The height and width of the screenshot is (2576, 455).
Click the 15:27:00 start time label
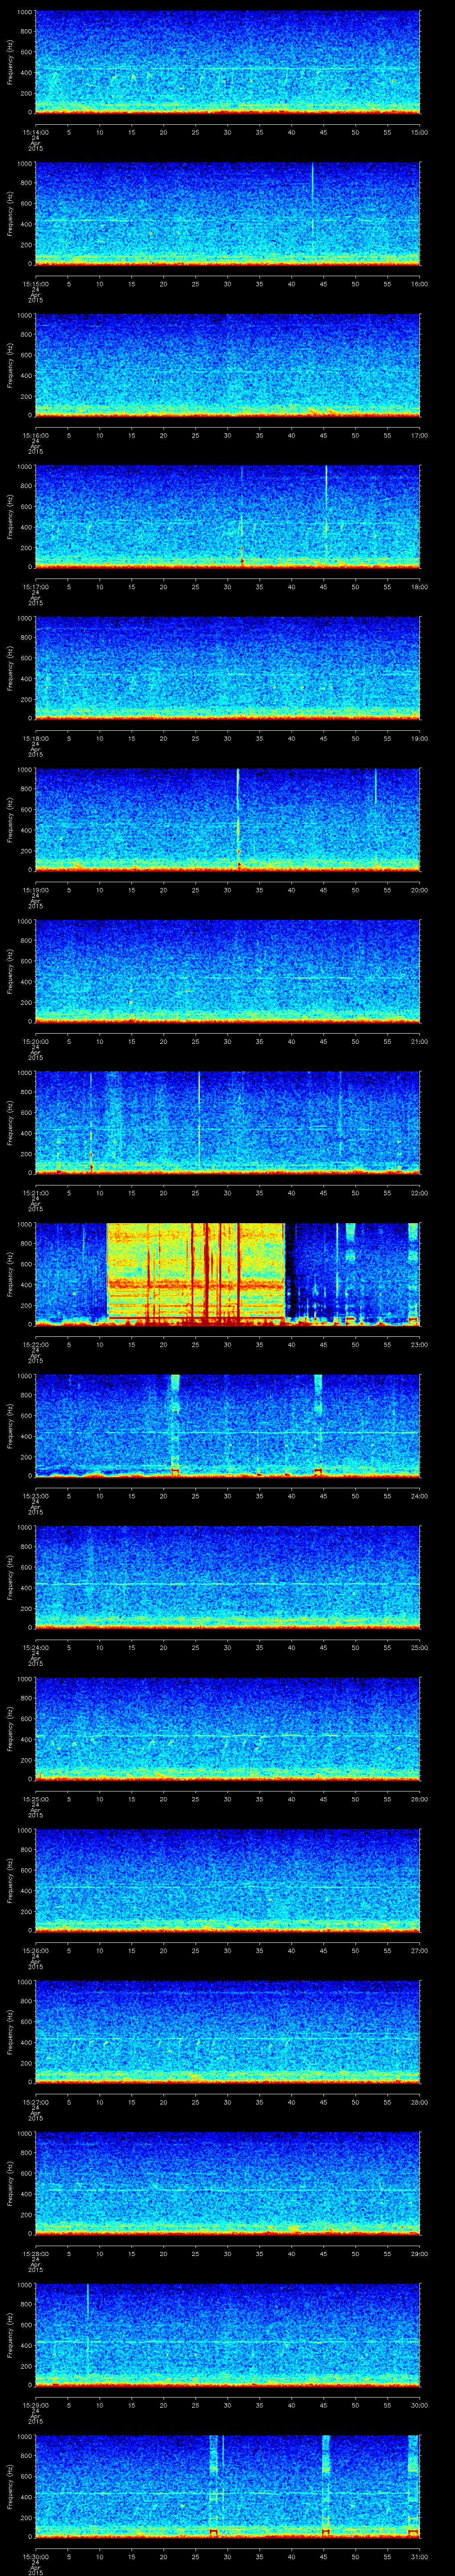coord(35,2102)
